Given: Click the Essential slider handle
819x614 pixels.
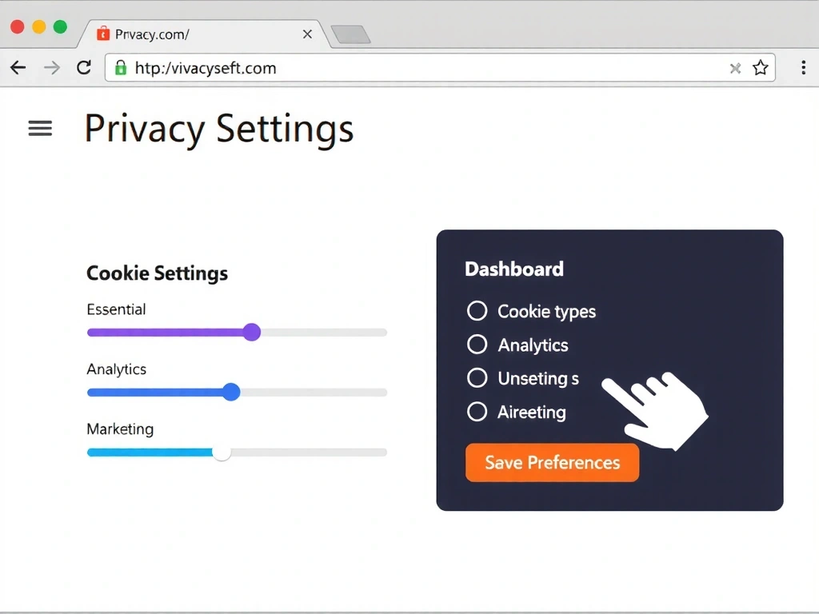Looking at the screenshot, I should coord(252,332).
